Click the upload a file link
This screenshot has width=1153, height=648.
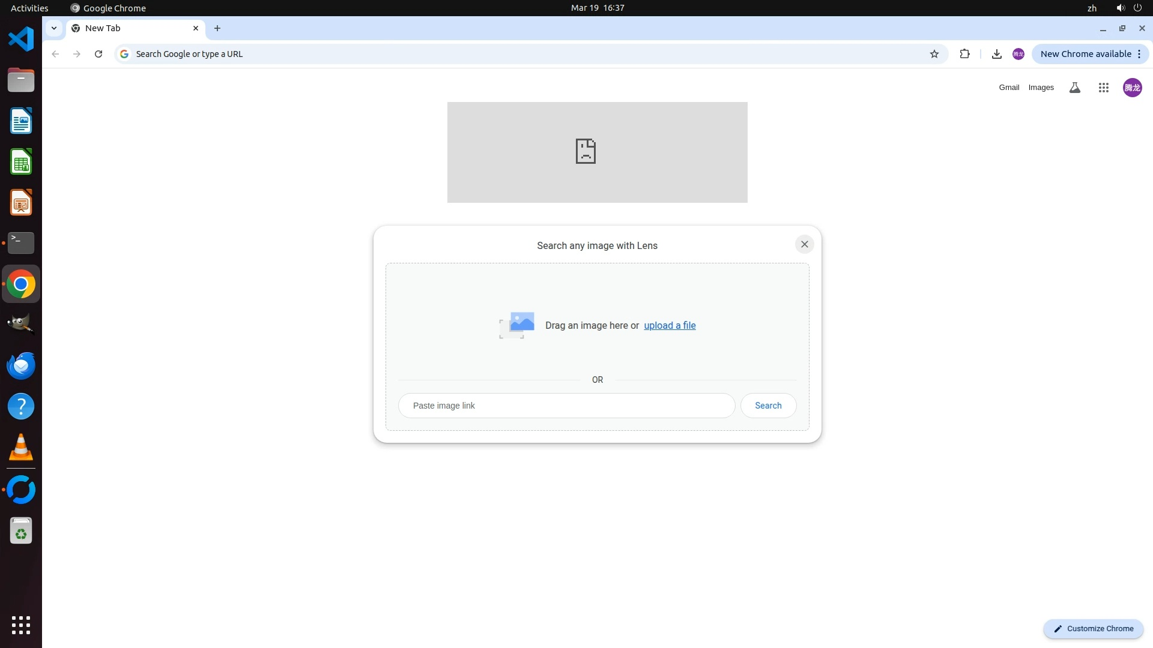(670, 325)
